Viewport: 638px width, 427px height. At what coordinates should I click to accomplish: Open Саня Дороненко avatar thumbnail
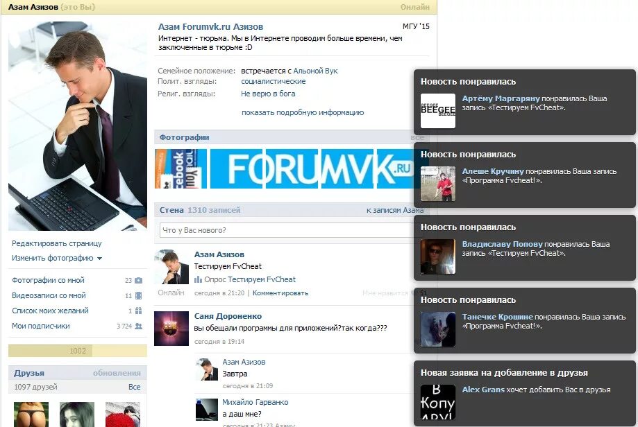(171, 329)
